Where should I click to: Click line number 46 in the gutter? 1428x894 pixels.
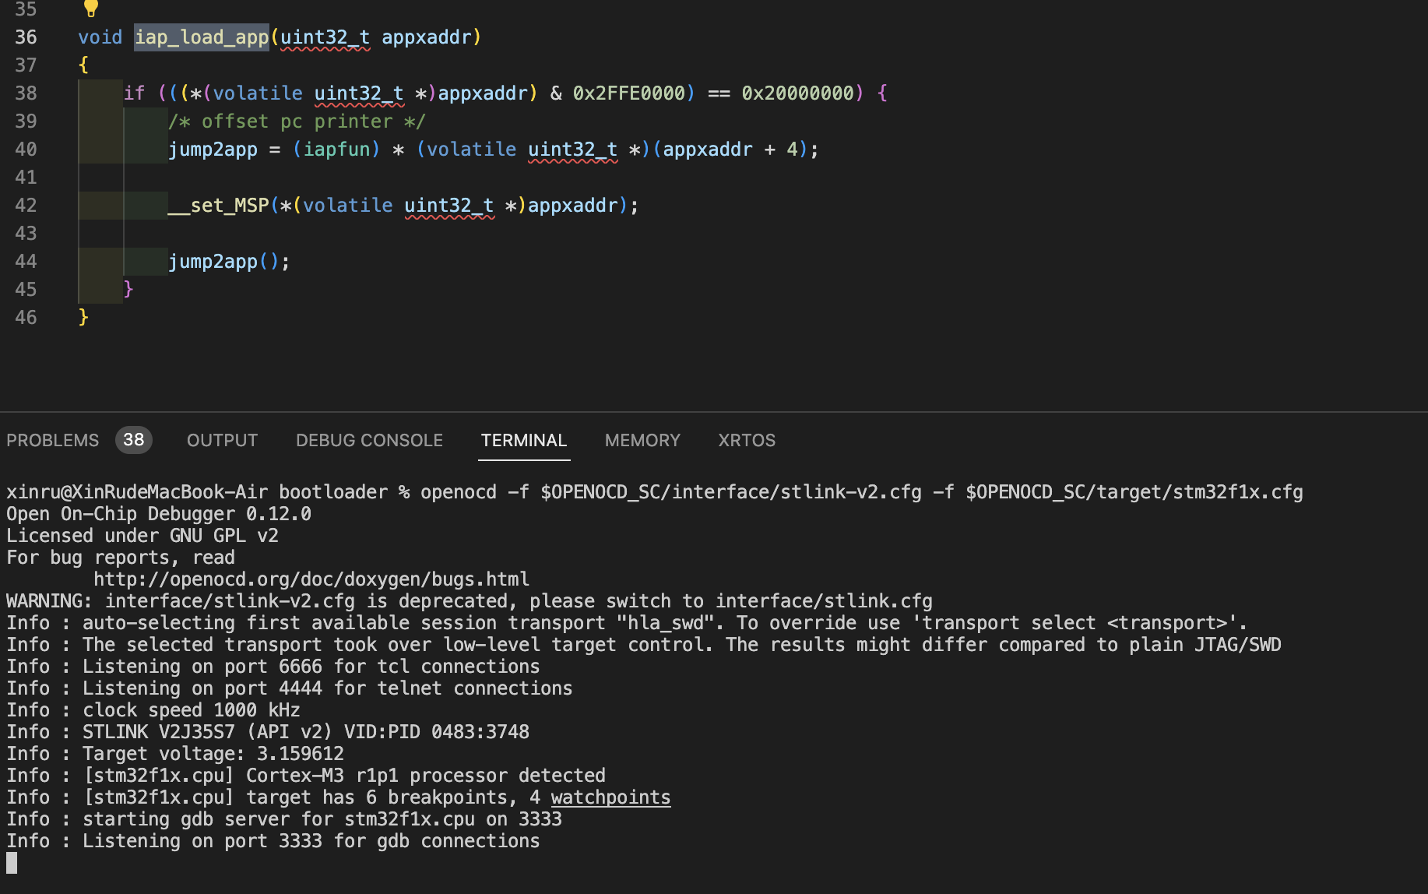tap(26, 318)
